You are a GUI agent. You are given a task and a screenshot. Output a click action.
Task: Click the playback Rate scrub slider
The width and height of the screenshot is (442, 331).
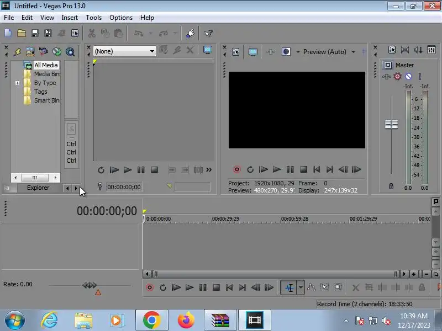coord(90,285)
